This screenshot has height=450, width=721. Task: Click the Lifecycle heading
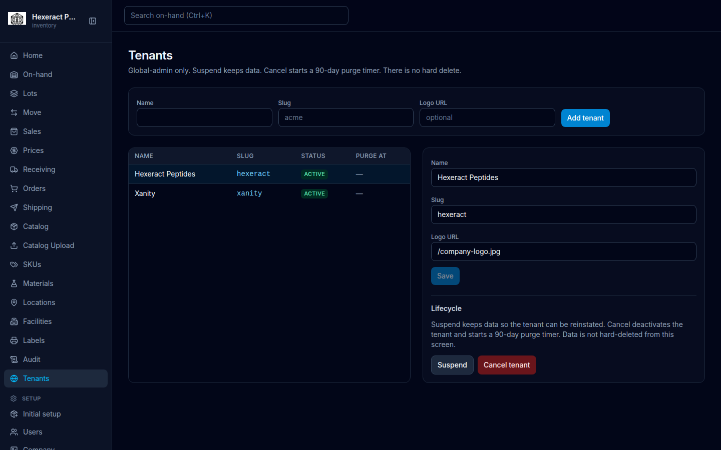tap(446, 308)
